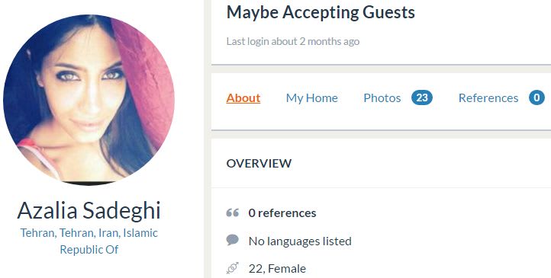
Task: Click the No languages listed entry
Action: click(x=300, y=241)
